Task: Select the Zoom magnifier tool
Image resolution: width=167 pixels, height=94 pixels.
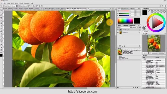Action: (1, 53)
